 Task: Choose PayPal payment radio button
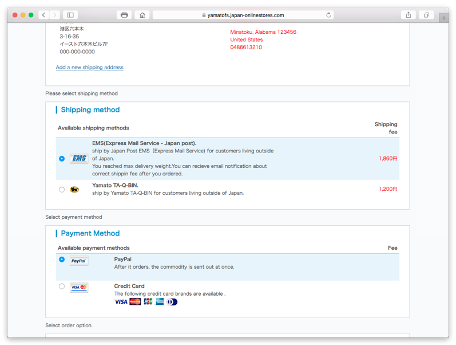coord(62,260)
